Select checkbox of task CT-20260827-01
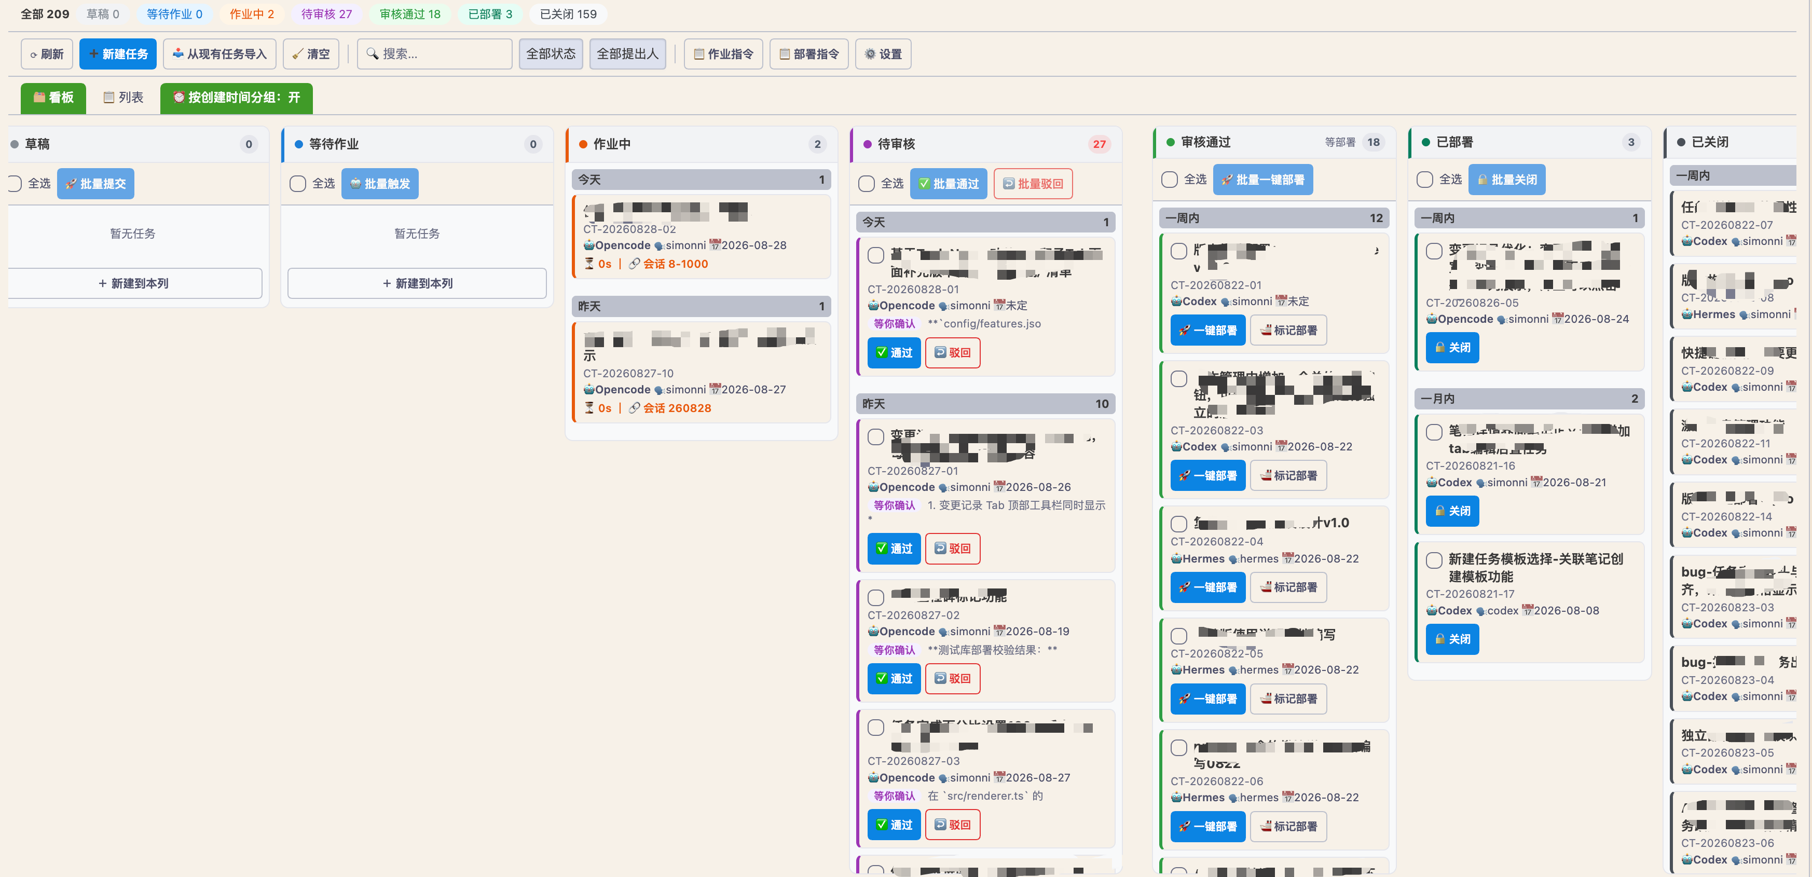The width and height of the screenshot is (1812, 877). (876, 437)
